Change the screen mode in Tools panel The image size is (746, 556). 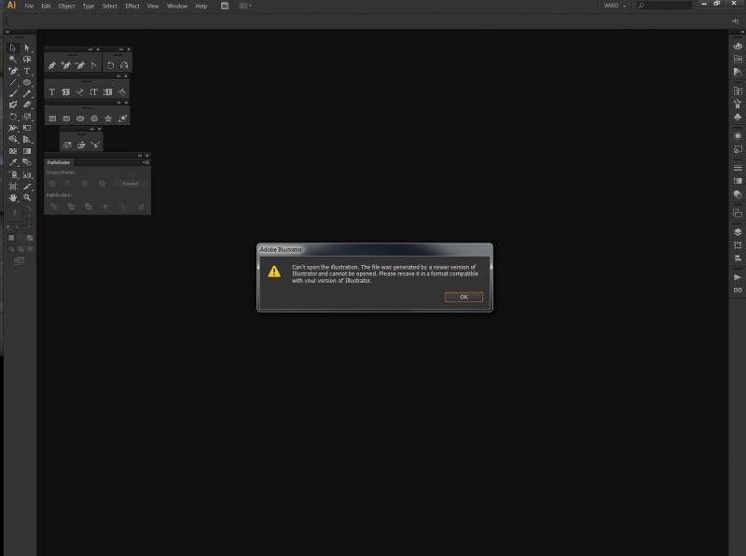pos(19,261)
